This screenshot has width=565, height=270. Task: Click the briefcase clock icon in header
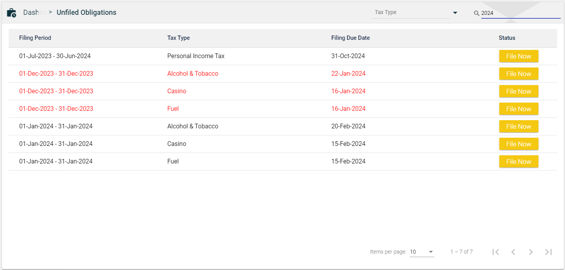(12, 13)
